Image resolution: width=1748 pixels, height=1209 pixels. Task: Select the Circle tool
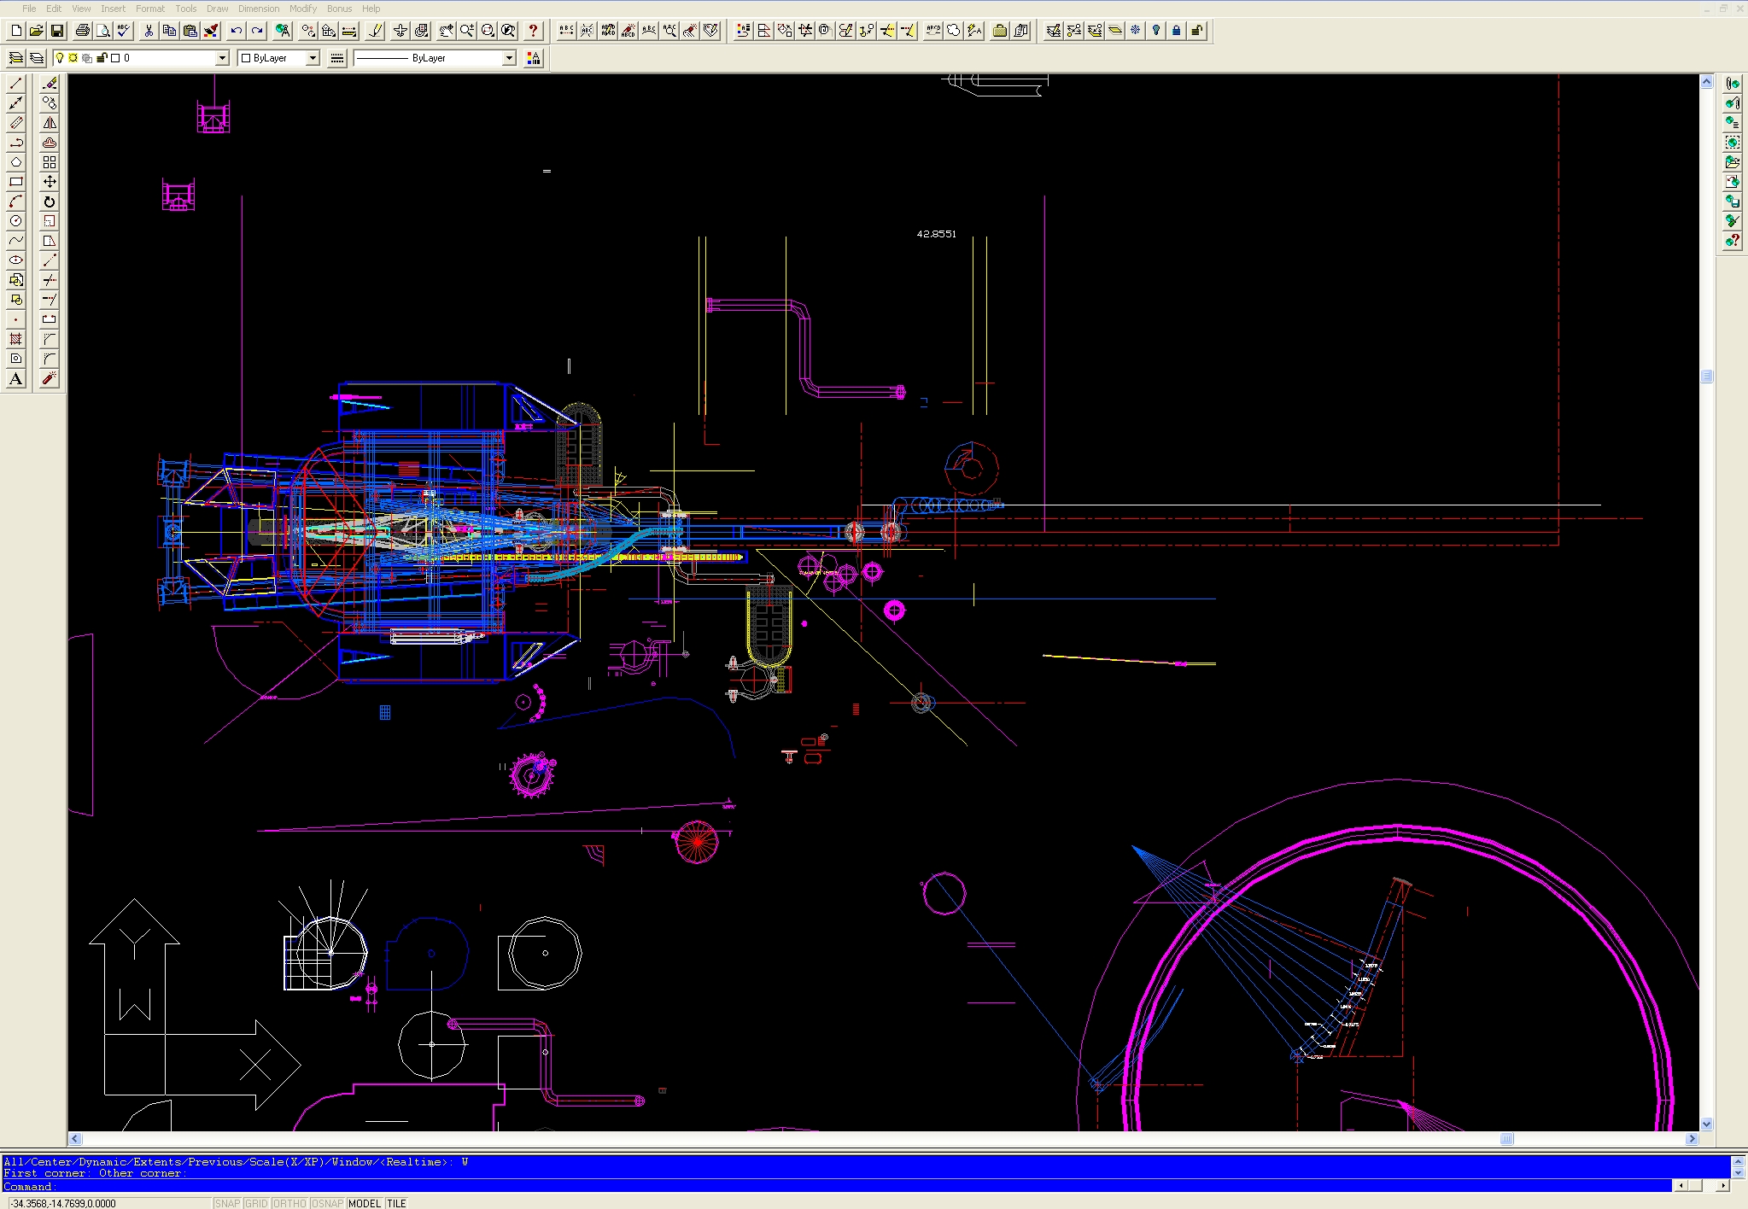point(15,220)
